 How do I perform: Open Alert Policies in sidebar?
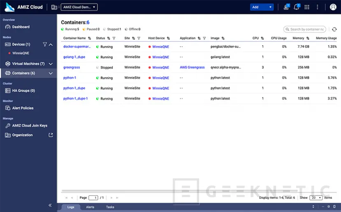tap(23, 108)
